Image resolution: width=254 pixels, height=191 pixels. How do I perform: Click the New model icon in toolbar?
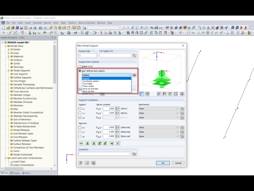[4, 28]
